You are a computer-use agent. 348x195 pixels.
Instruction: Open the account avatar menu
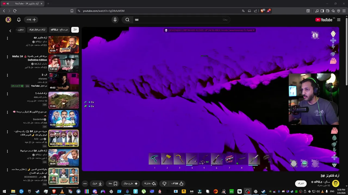coord(8,19)
